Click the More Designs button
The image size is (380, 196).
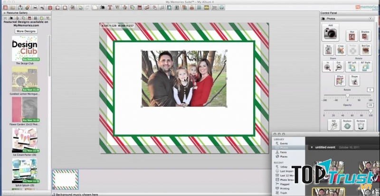click(26, 31)
